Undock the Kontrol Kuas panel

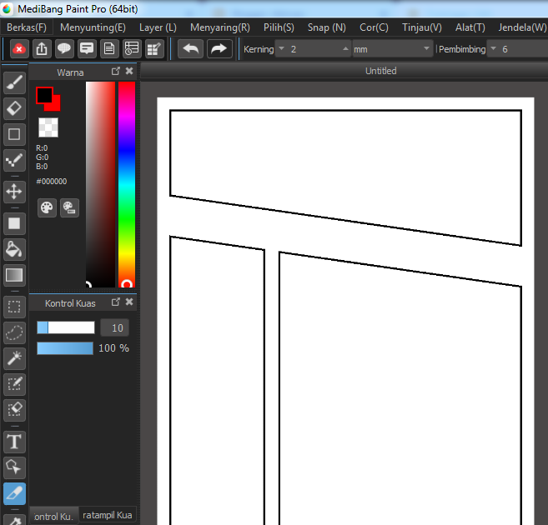pyautogui.click(x=115, y=302)
